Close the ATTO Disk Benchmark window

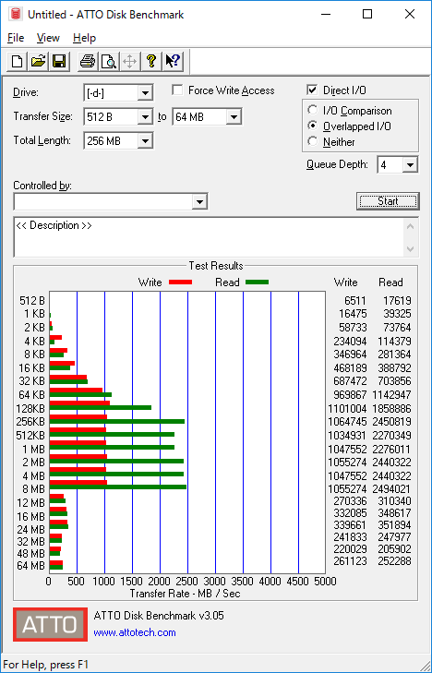coord(410,14)
